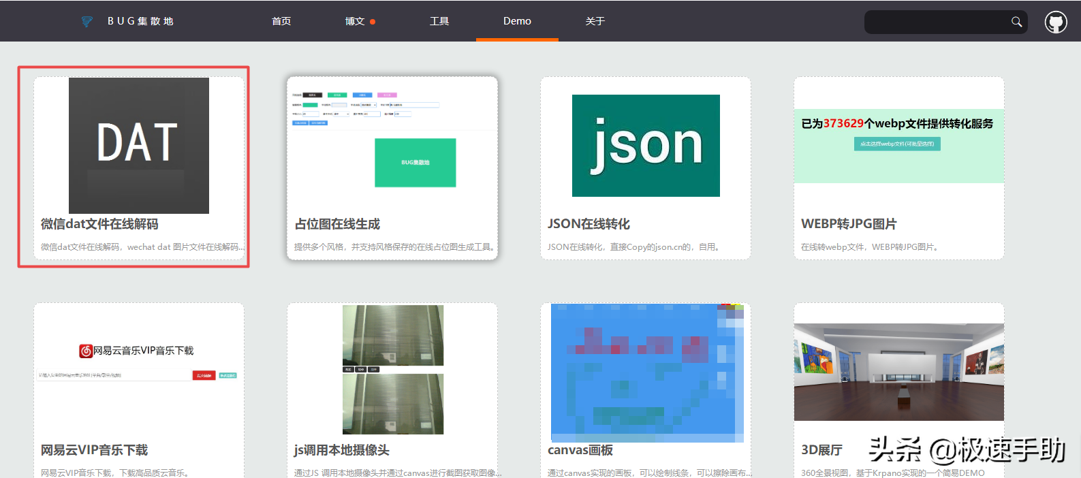Screen dimensions: 1081x478
Task: Click the 通过canvas实现的画板 description text
Action: tap(650, 473)
